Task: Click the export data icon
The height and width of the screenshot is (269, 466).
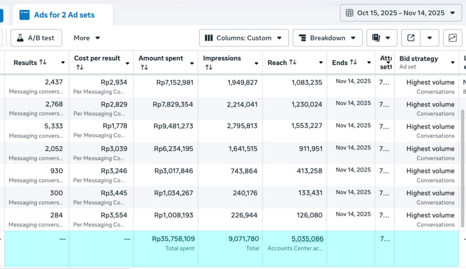Action: coord(410,38)
